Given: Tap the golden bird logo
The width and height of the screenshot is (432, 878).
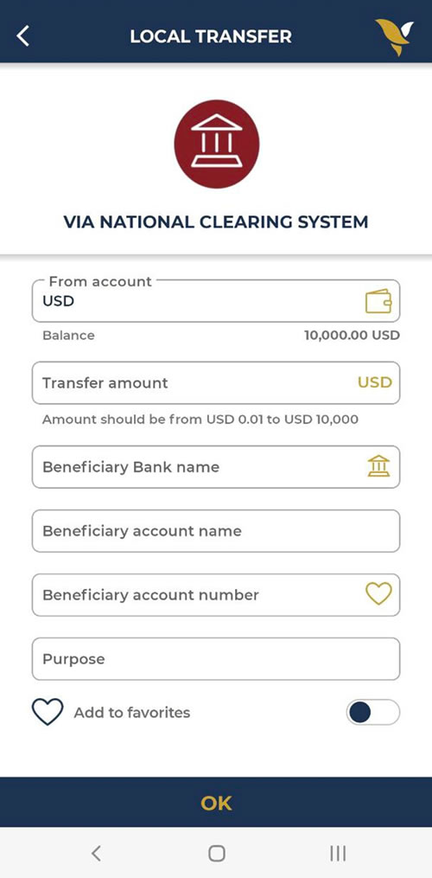Looking at the screenshot, I should 395,37.
